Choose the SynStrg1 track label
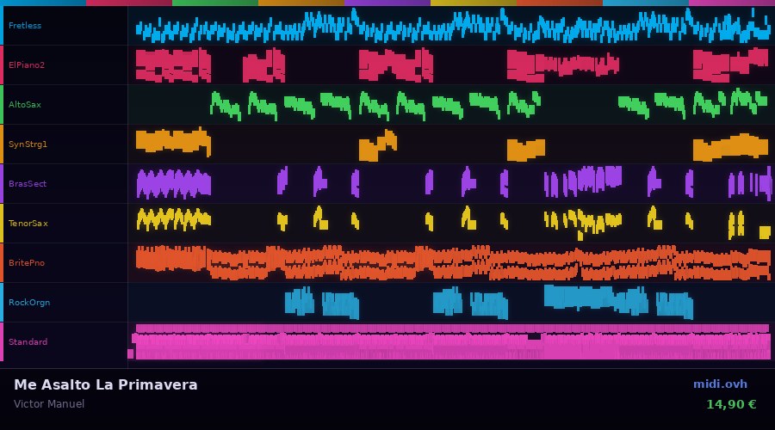Viewport: 775px width, 430px height. pyautogui.click(x=28, y=144)
